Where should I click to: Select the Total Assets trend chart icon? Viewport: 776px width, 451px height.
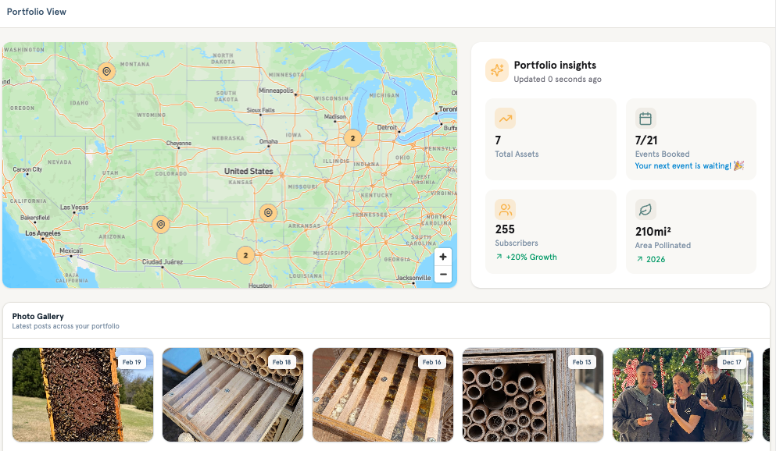[x=505, y=118]
